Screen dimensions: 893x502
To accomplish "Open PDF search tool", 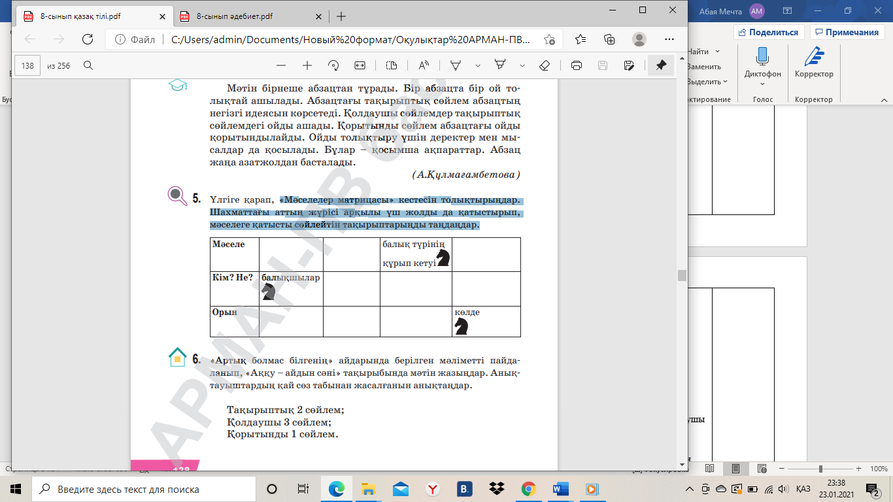I will point(88,65).
